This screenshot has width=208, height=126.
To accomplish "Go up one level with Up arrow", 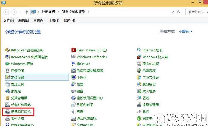I will [27, 12].
